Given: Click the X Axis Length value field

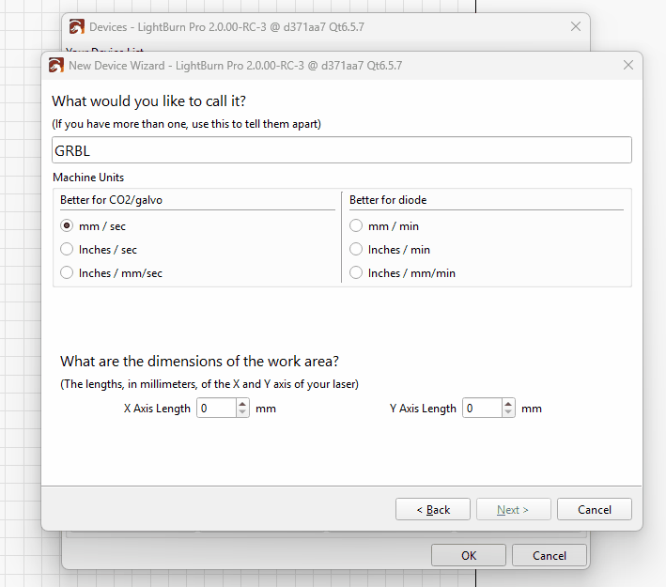Looking at the screenshot, I should point(216,409).
